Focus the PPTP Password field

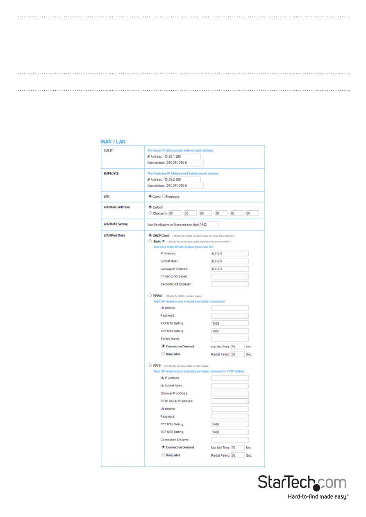pos(230,416)
